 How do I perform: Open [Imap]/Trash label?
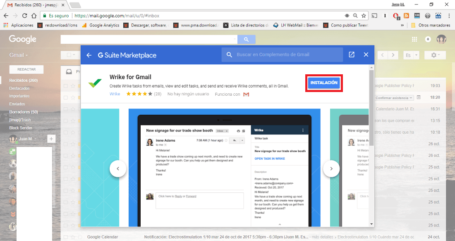coord(20,120)
